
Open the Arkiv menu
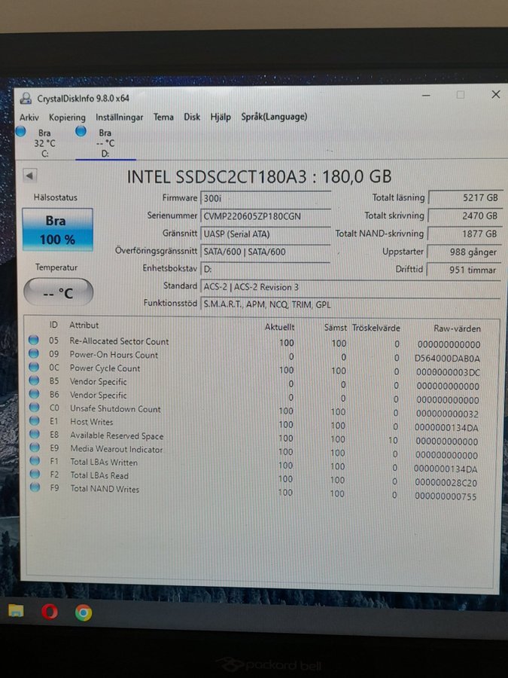point(29,118)
